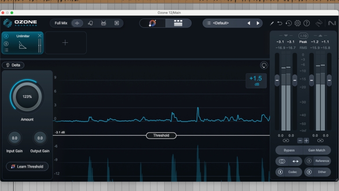Power-toggle the Unlimiter module
The width and height of the screenshot is (339, 191).
(x=6, y=36)
